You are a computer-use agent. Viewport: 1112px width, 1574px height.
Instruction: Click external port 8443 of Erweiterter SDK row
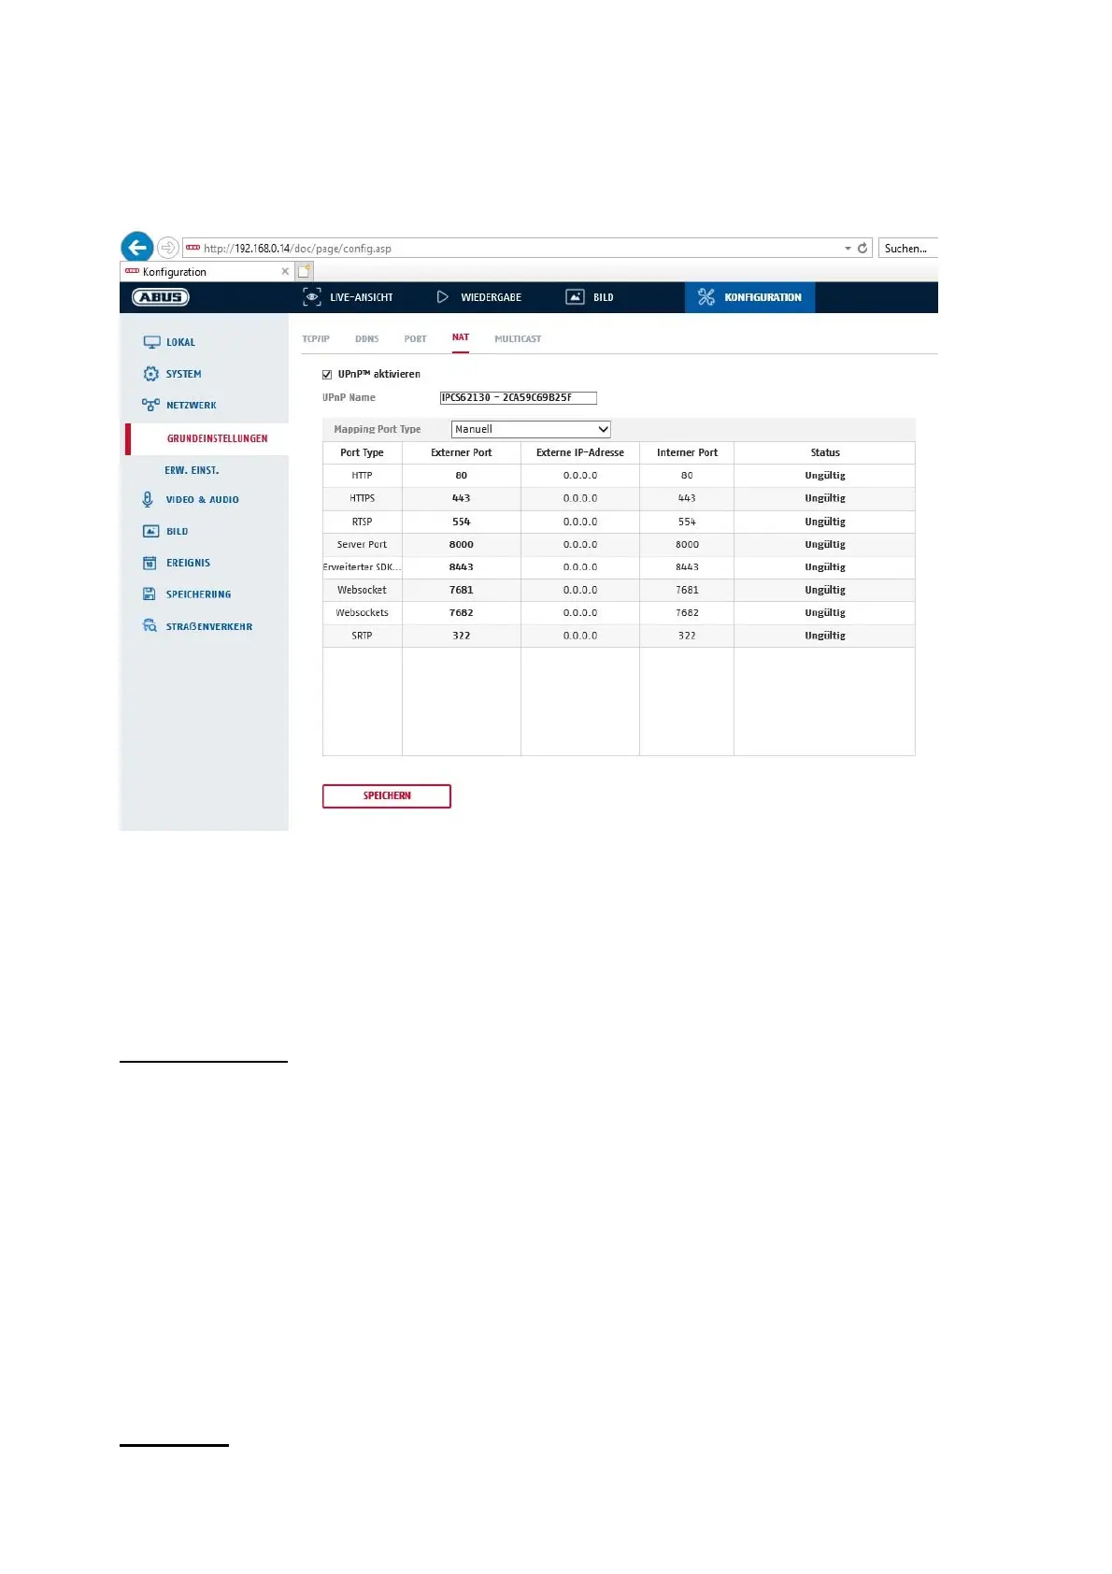point(462,567)
